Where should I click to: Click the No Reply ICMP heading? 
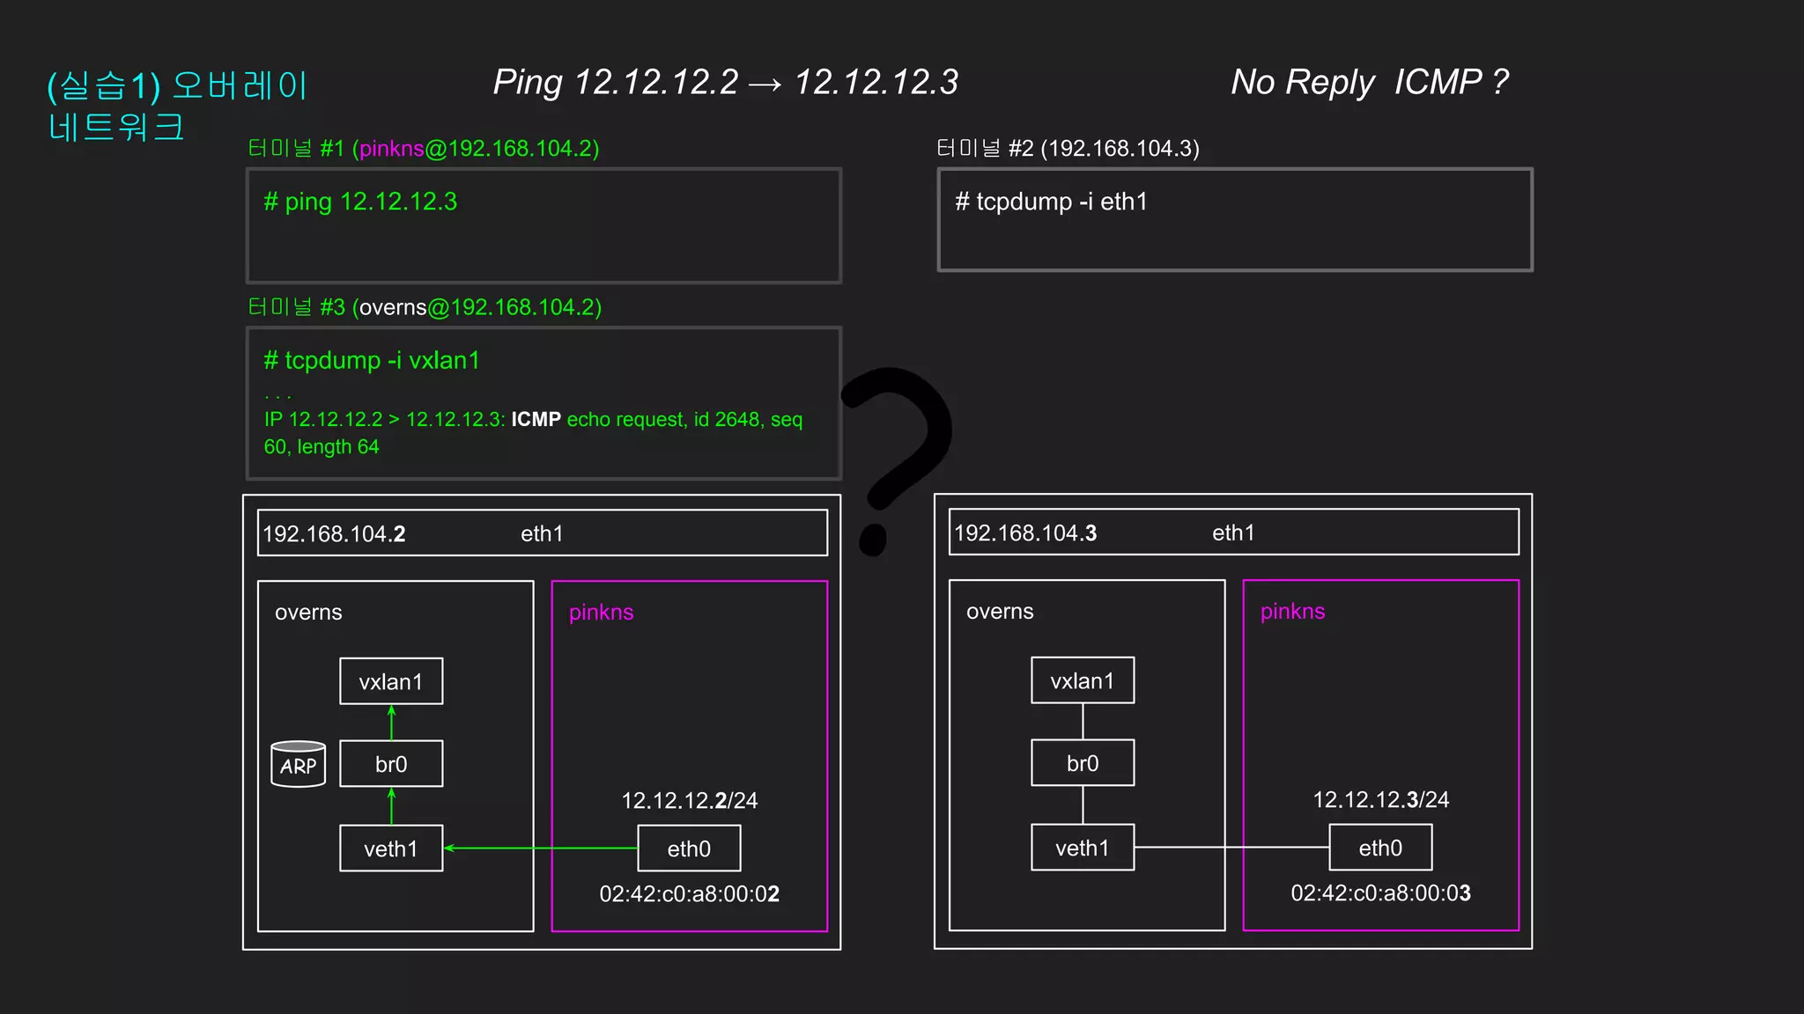tap(1369, 83)
